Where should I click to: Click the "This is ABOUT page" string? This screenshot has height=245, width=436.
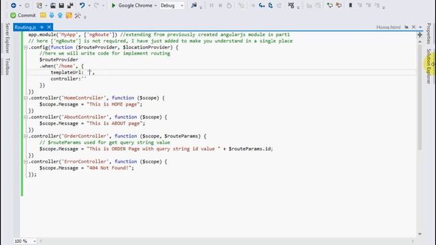coord(114,123)
